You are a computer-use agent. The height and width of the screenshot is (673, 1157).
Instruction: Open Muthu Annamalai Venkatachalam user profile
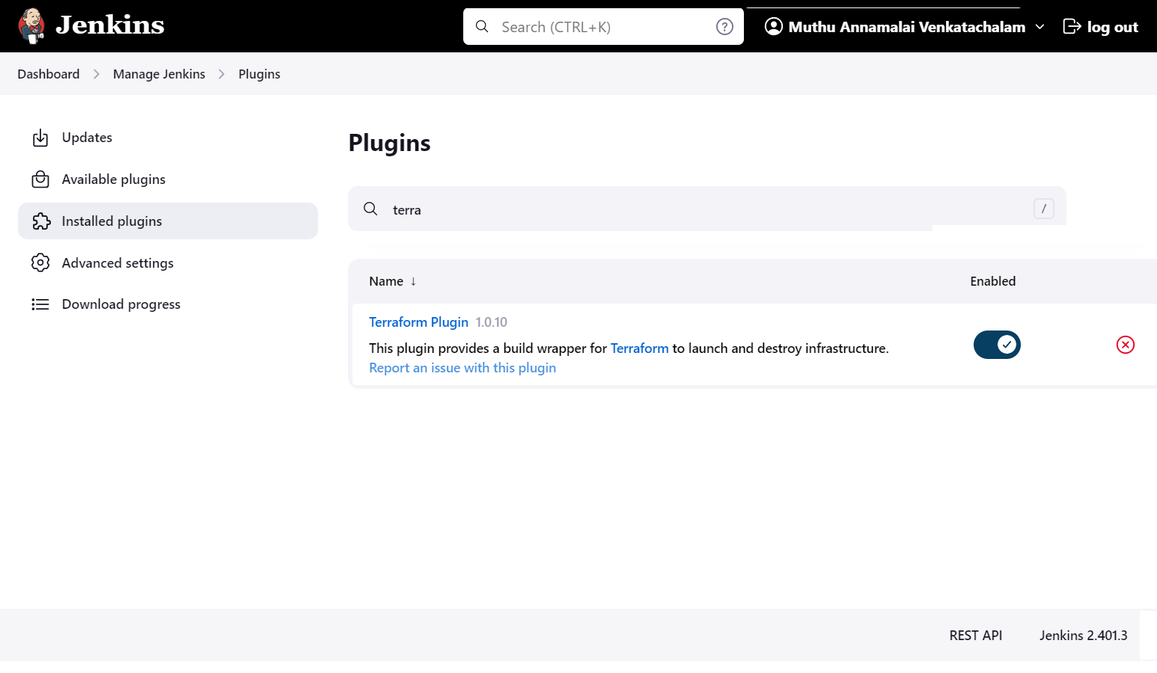(x=906, y=27)
